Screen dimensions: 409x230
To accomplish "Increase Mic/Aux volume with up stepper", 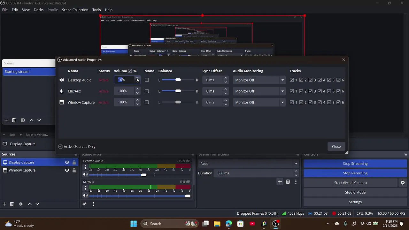I will pyautogui.click(x=137, y=89).
